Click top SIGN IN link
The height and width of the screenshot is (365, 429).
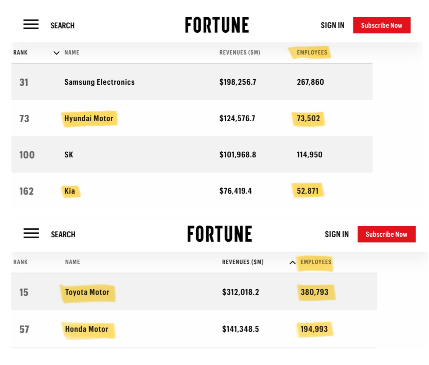pos(332,25)
